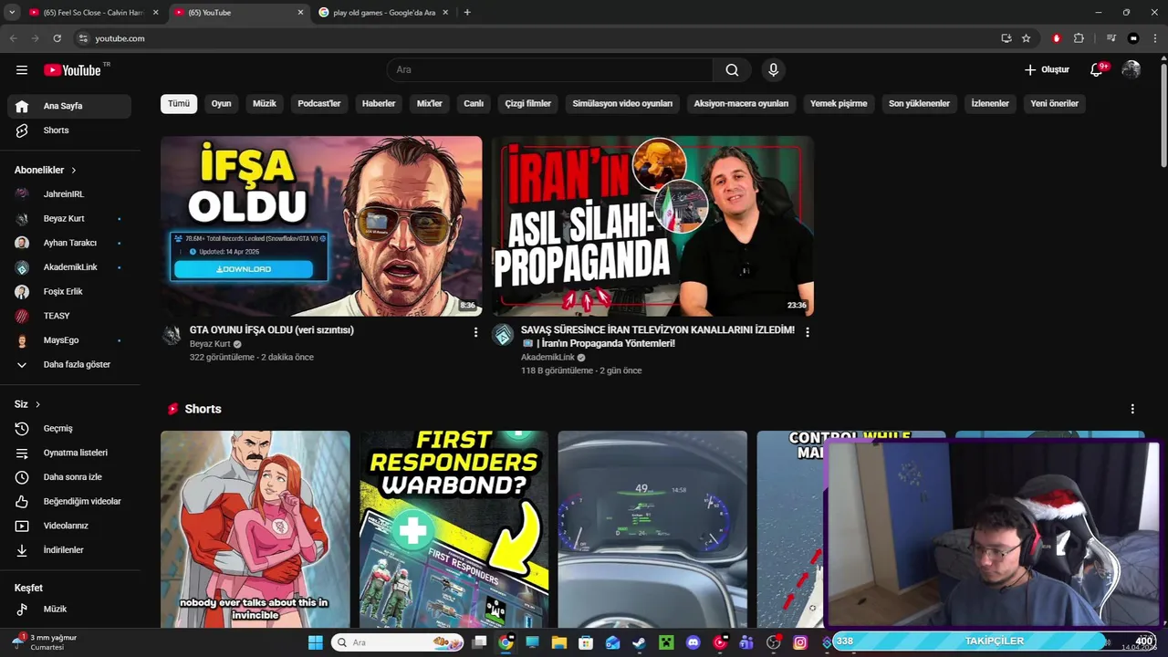
Task: Go to Ana Sayfa in sidebar
Action: point(69,106)
